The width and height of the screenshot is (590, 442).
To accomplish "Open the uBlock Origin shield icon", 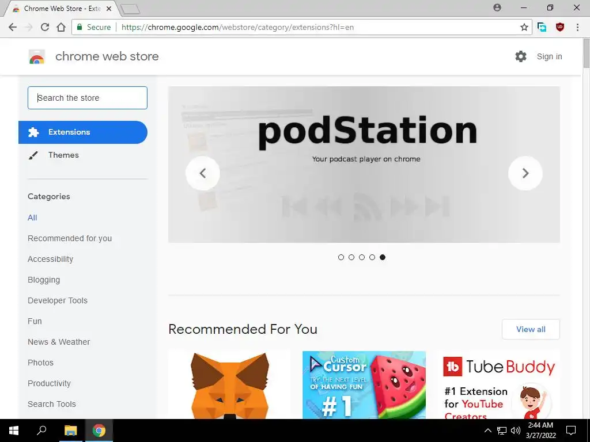I will [x=560, y=27].
